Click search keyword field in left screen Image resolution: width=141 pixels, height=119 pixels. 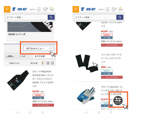tap(37, 17)
